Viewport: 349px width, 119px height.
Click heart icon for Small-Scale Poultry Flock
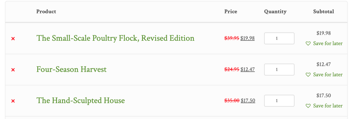point(308,43)
